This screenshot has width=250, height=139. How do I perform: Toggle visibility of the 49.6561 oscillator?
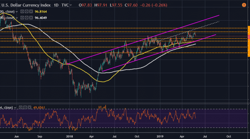click(20, 108)
